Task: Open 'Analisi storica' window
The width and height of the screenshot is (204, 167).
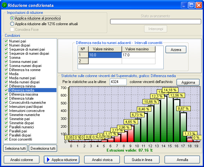Action: (102, 160)
